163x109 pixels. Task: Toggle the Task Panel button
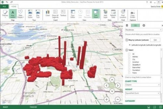click(96, 14)
